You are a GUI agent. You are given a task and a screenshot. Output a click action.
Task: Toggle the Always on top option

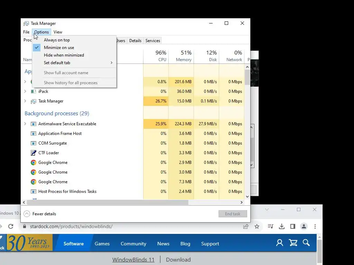click(74, 40)
